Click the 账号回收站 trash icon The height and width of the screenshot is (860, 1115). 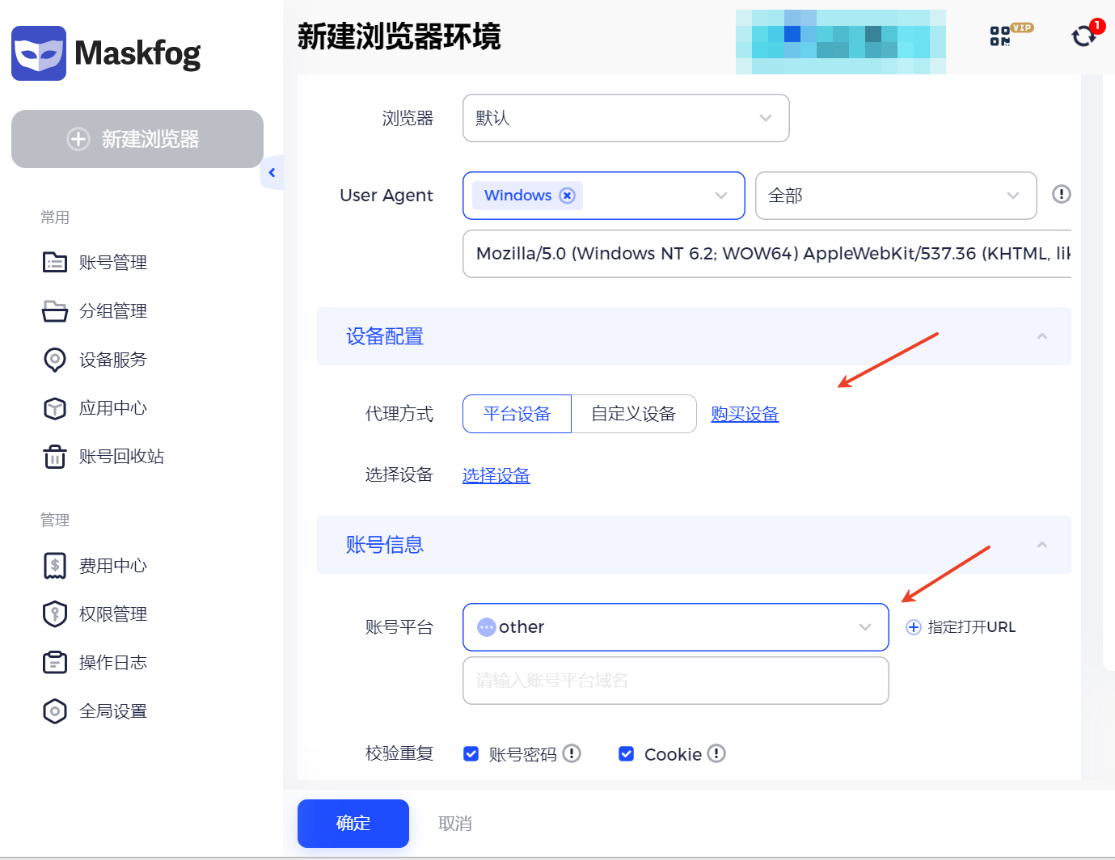coord(55,457)
